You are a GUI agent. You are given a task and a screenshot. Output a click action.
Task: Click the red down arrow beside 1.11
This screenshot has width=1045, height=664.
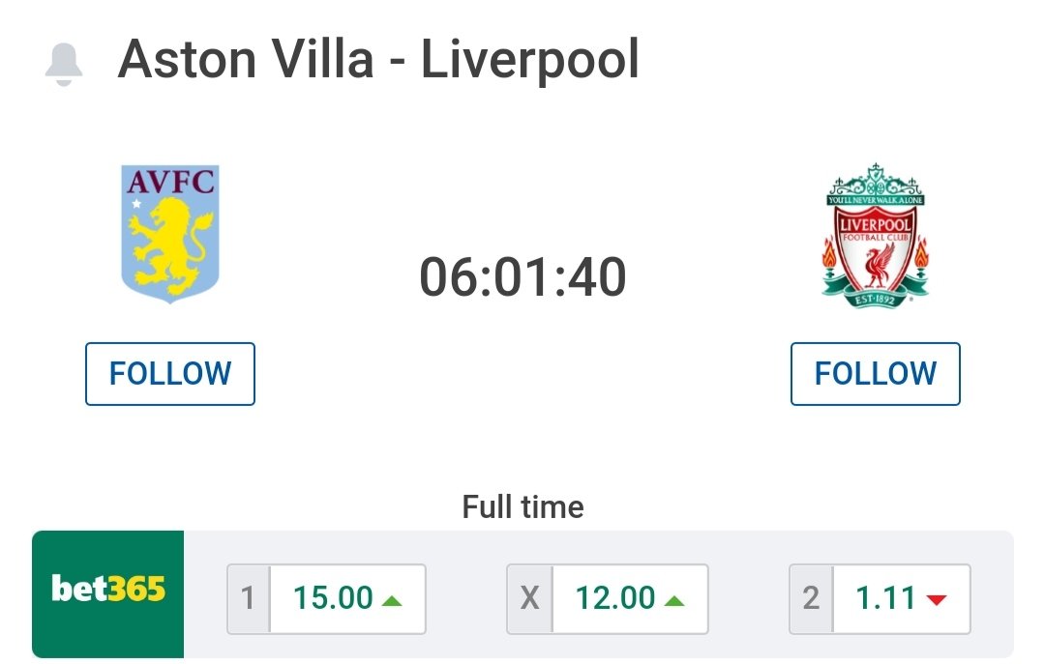[x=937, y=600]
